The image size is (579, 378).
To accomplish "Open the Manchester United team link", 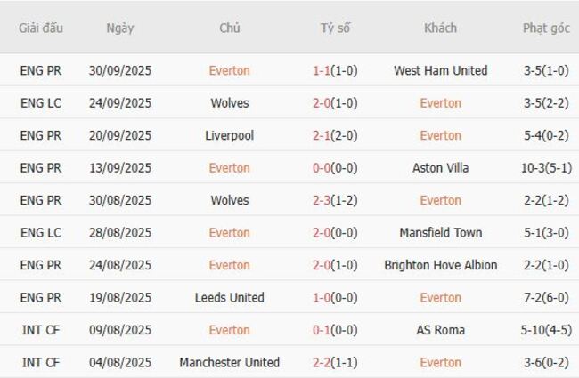I will click(229, 363).
